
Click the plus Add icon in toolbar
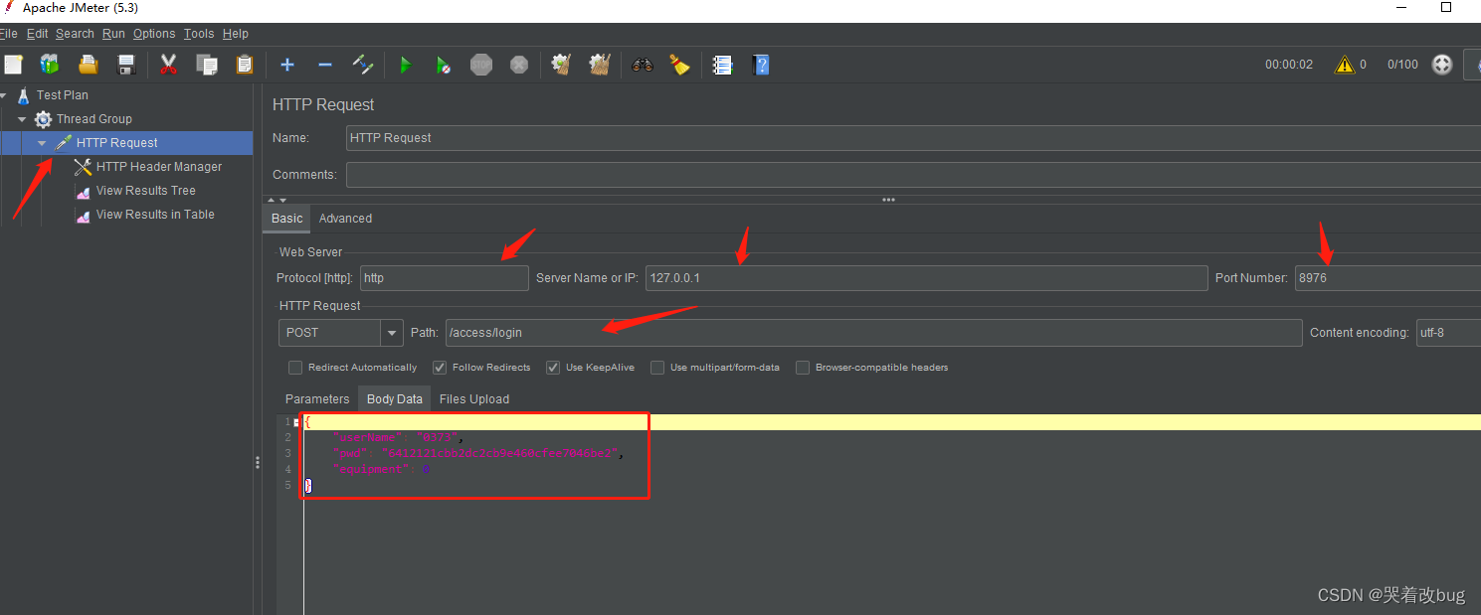287,65
